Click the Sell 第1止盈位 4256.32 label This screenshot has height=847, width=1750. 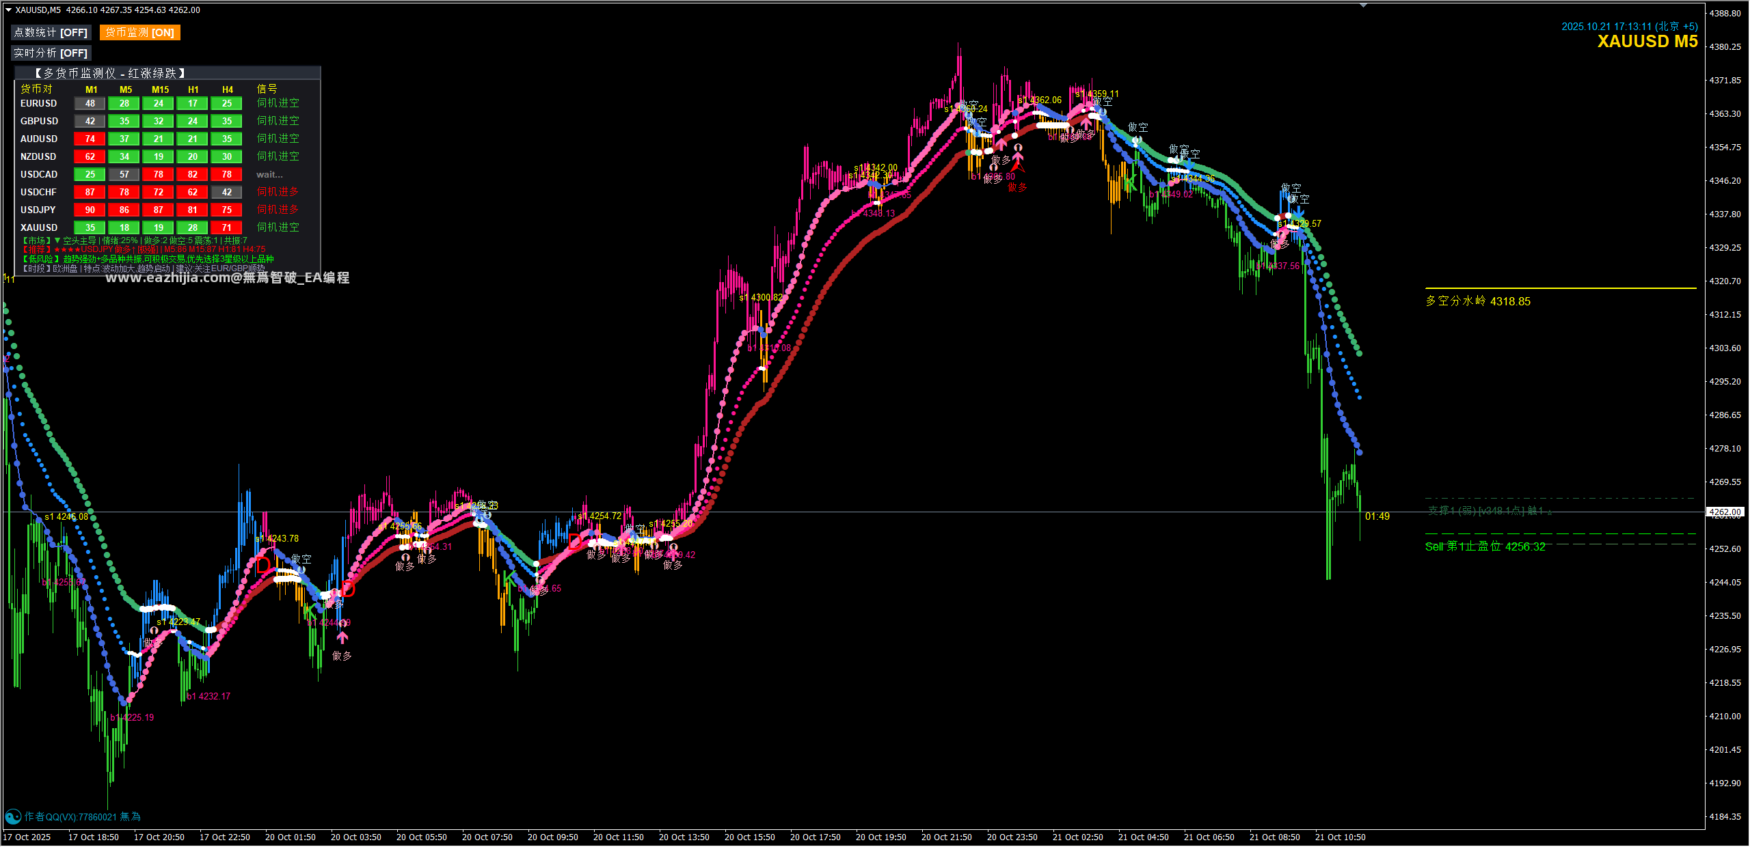coord(1485,546)
